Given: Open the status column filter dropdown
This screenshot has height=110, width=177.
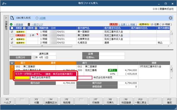Looking at the screenshot, I should (x=24, y=28).
